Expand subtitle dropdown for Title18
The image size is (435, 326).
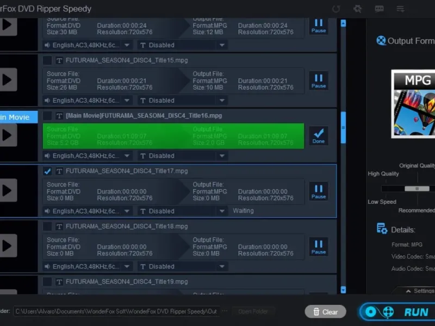222,266
